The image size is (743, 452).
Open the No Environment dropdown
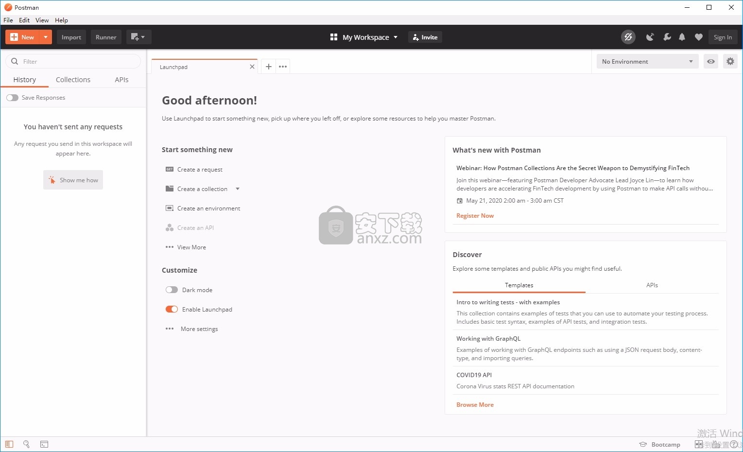pos(647,61)
